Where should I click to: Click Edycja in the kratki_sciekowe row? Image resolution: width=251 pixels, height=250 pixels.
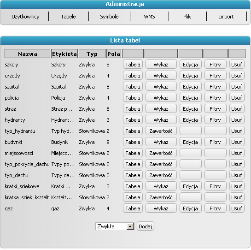point(190,186)
